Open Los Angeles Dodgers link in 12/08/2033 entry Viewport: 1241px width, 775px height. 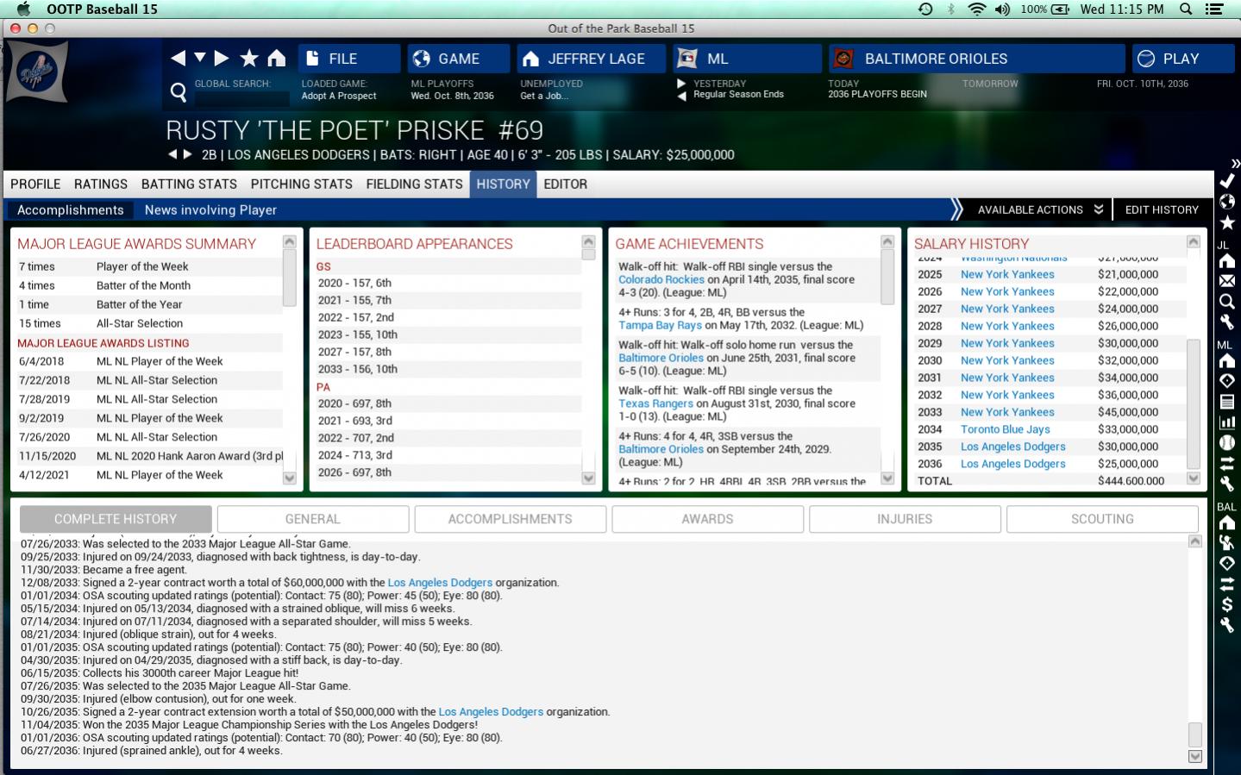[440, 583]
